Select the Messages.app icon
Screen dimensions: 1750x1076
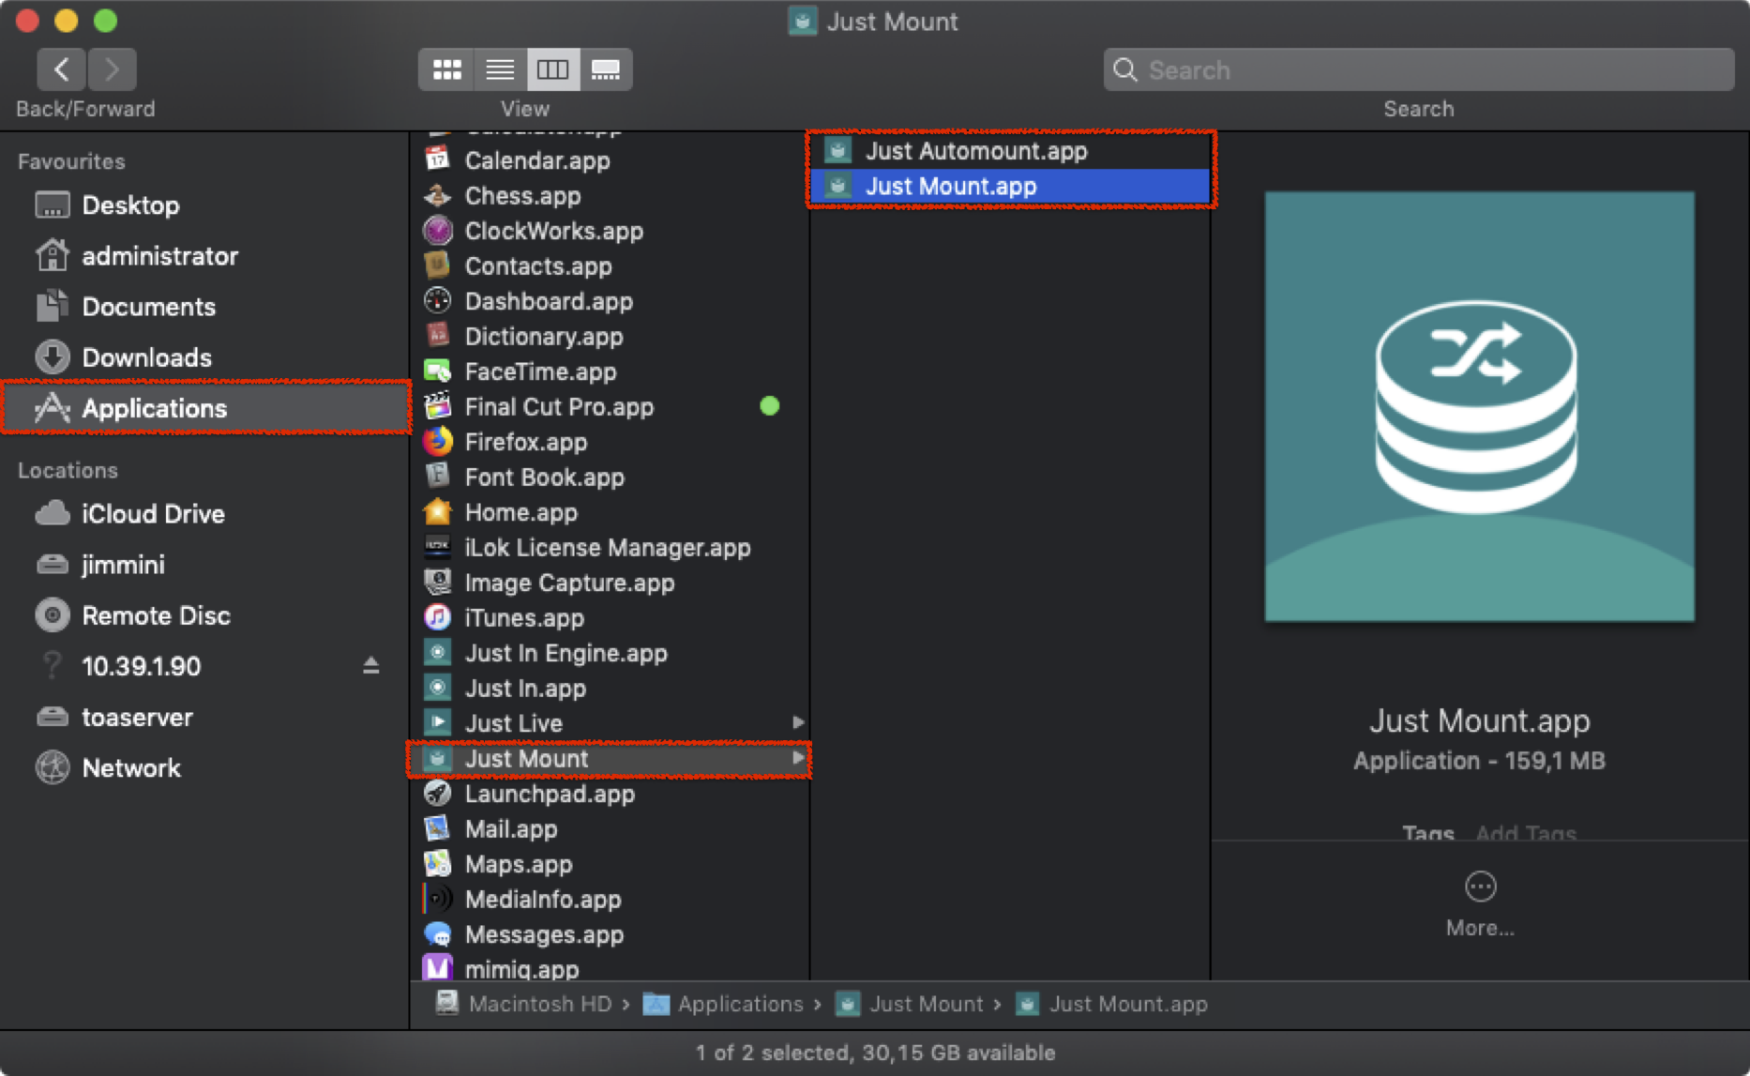pos(437,934)
